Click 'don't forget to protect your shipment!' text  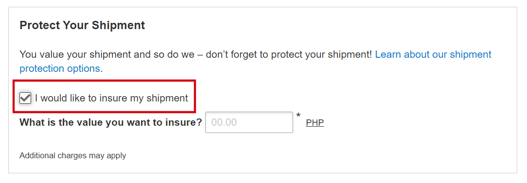tap(289, 54)
